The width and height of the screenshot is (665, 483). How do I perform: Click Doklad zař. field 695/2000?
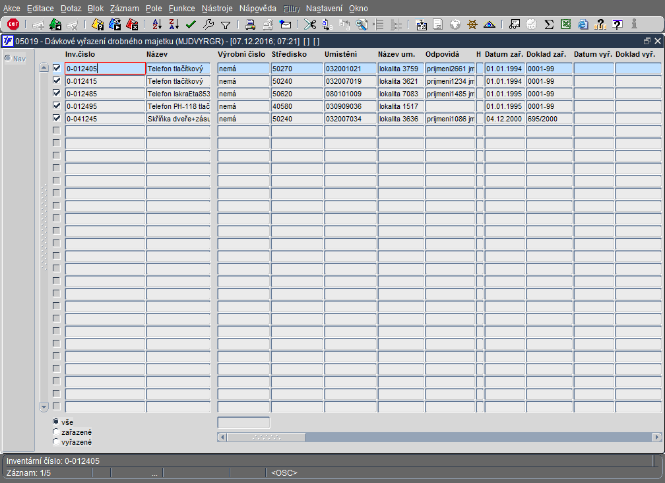pos(549,119)
